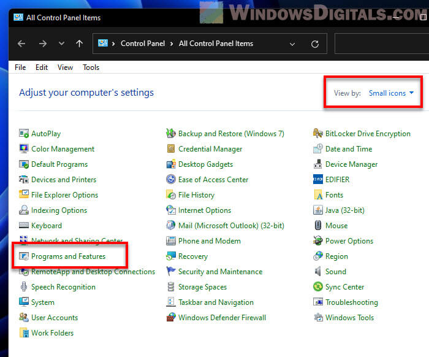Screen dimensions: 429x357
Task: Open Taskbar and Navigation link
Action: [x=216, y=302]
